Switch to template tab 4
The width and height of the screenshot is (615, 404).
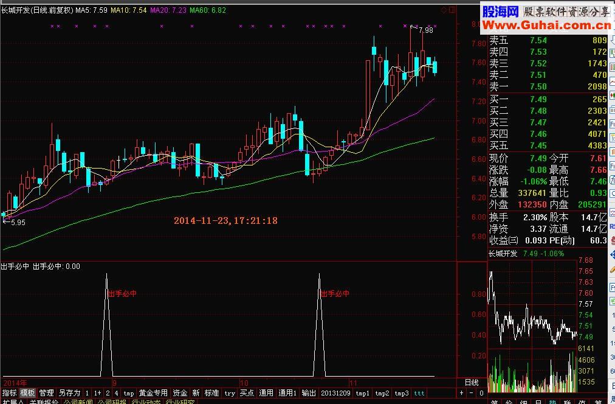[116, 392]
